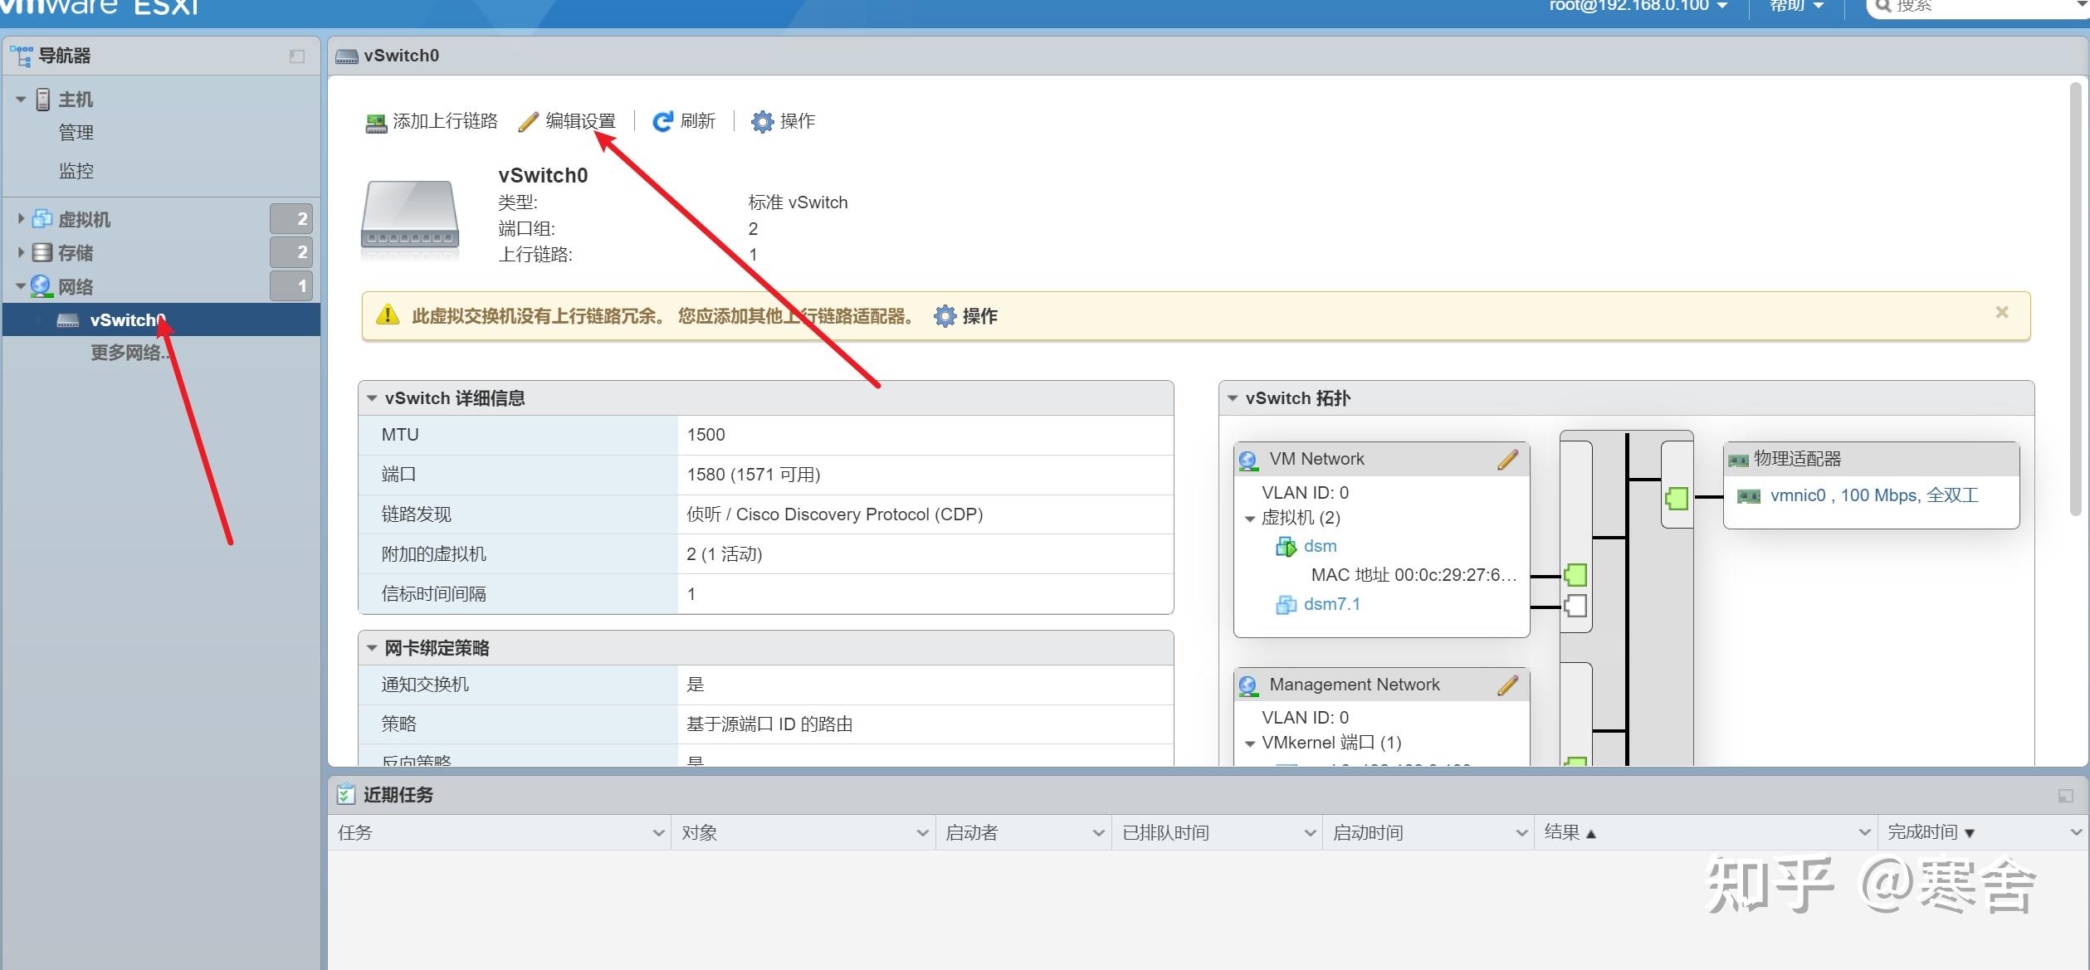Click the vertical scrollbar of vSwitch0 panel
This screenshot has width=2090, height=970.
[x=2075, y=299]
